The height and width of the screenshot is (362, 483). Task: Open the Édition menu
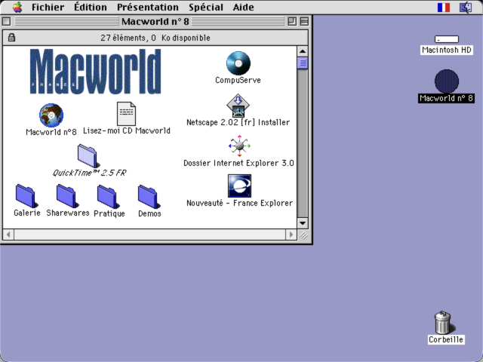coord(91,7)
